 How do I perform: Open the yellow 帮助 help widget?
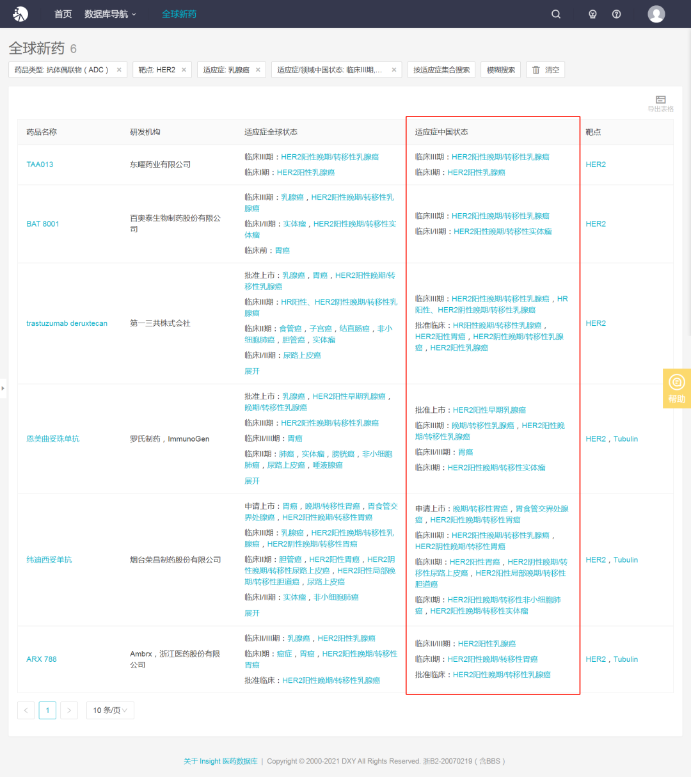click(x=676, y=389)
